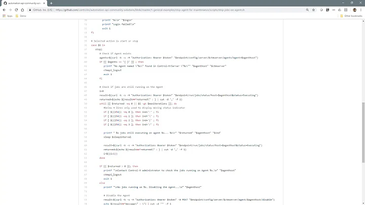Open the black square extension icon
The image size is (365, 205).
tap(327, 10)
